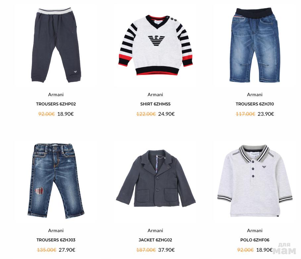This screenshot has height=259, width=301.
Task: Click the POLO 6ZHF06 product title
Action: pos(255,240)
